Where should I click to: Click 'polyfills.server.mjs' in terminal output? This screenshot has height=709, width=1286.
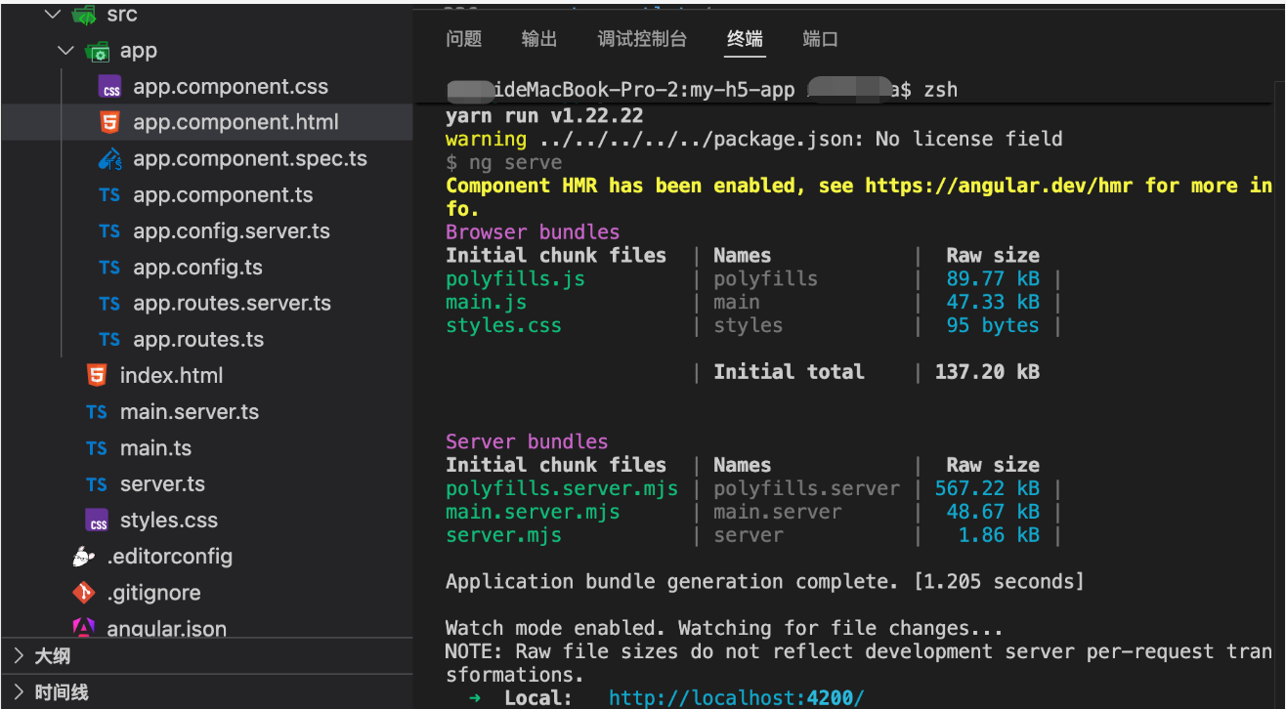click(562, 488)
